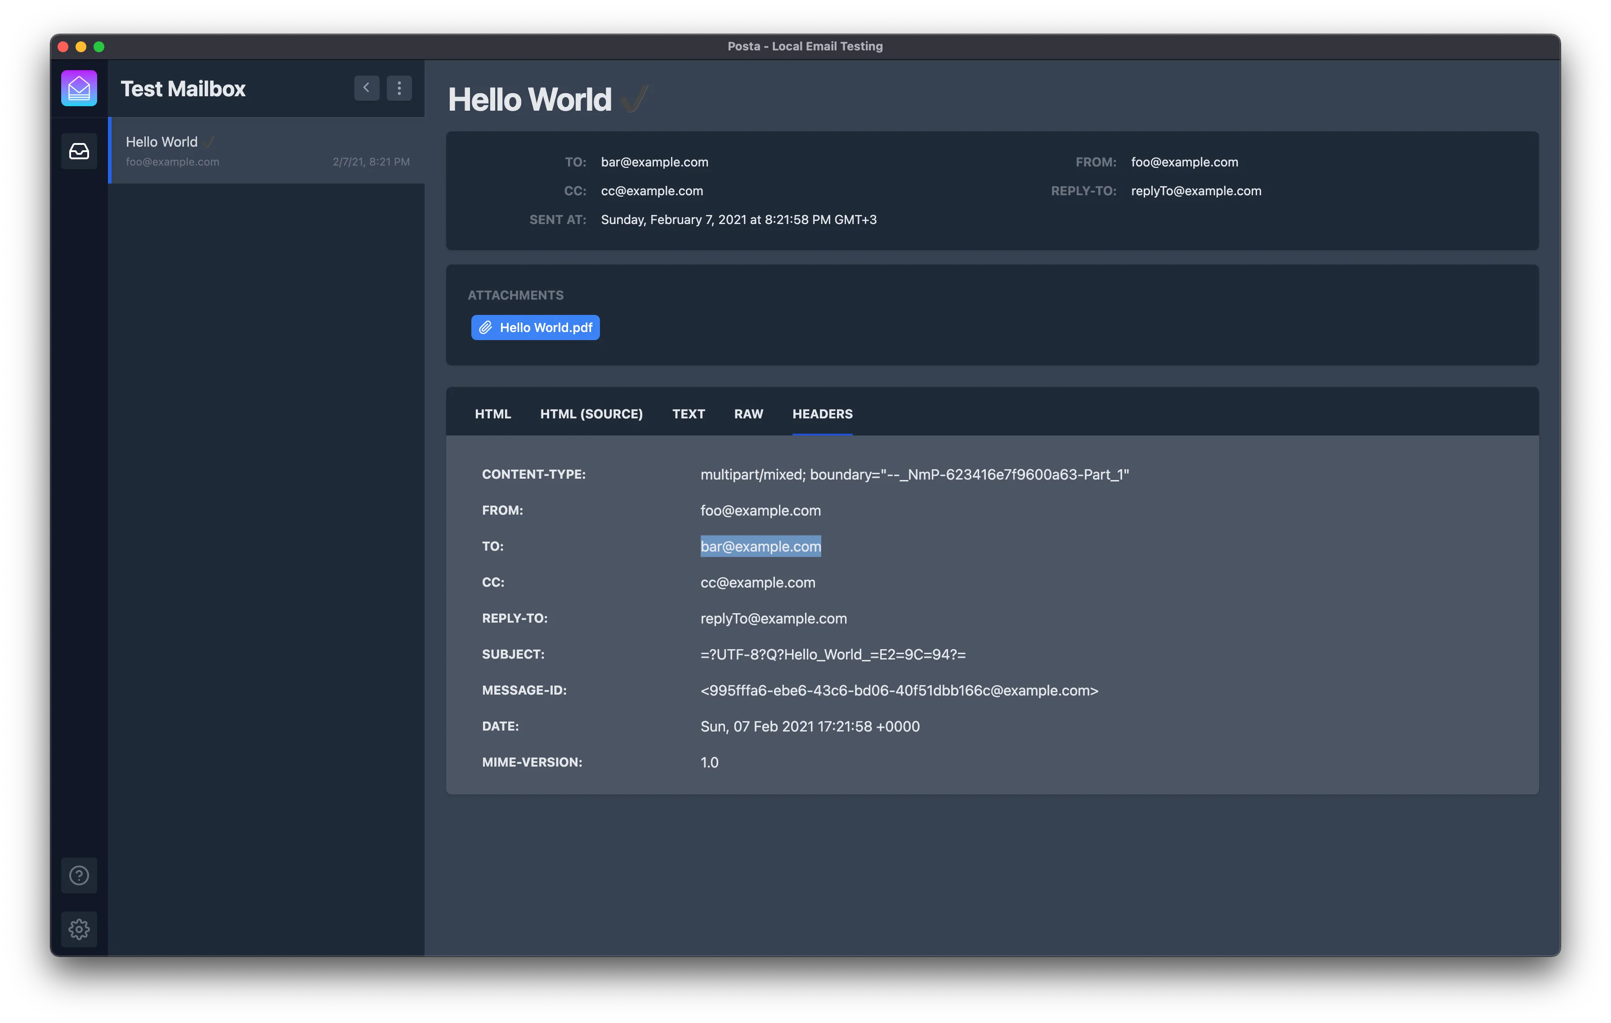The image size is (1611, 1023).
Task: Switch to the TEXT tab
Action: [689, 413]
